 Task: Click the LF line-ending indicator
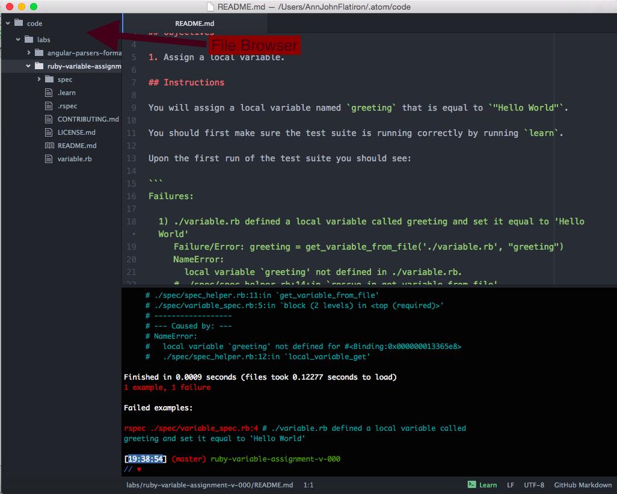[x=511, y=484]
